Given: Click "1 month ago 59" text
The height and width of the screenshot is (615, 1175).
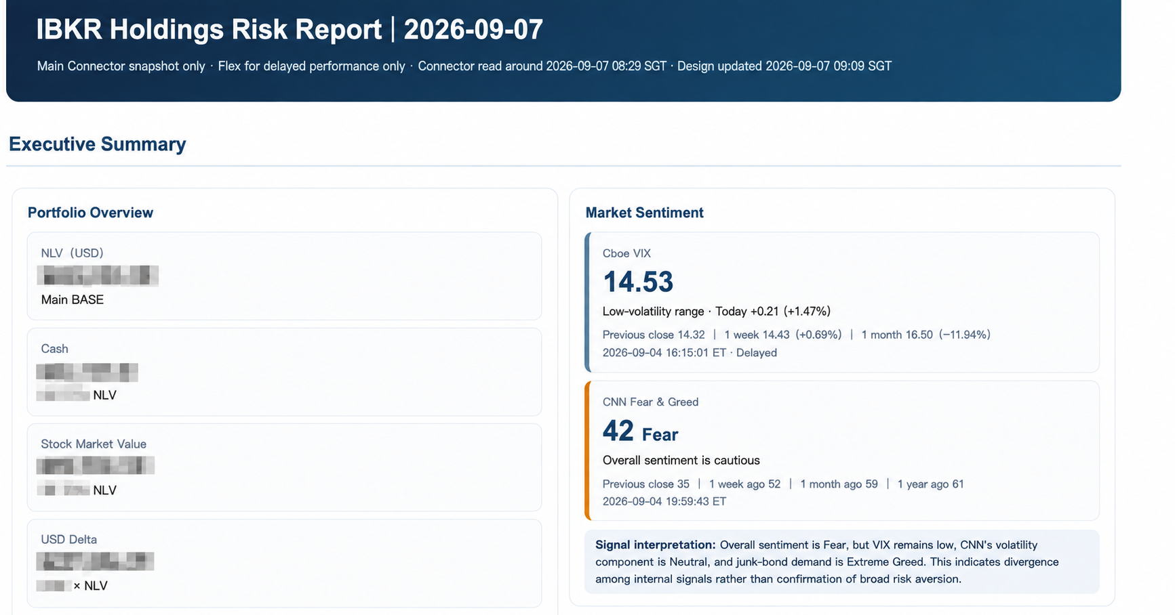Looking at the screenshot, I should (x=839, y=484).
